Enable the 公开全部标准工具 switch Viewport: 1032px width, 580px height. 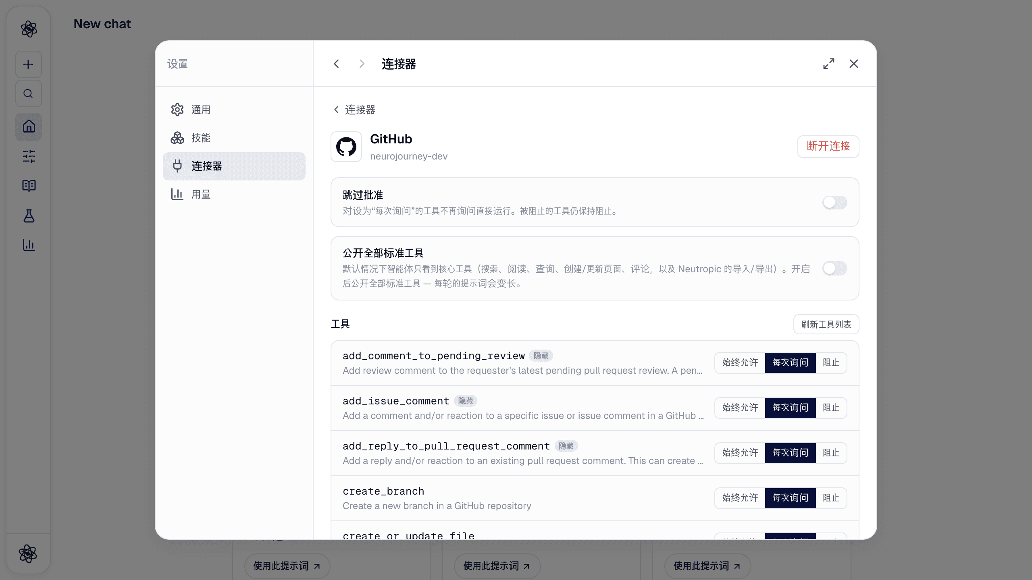click(x=834, y=268)
